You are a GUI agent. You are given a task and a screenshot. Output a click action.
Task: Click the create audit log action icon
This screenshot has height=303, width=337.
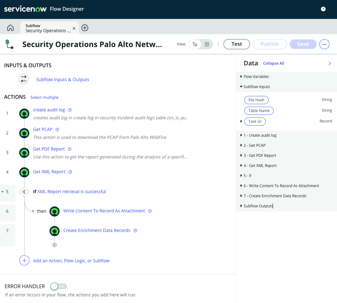[x=24, y=113]
